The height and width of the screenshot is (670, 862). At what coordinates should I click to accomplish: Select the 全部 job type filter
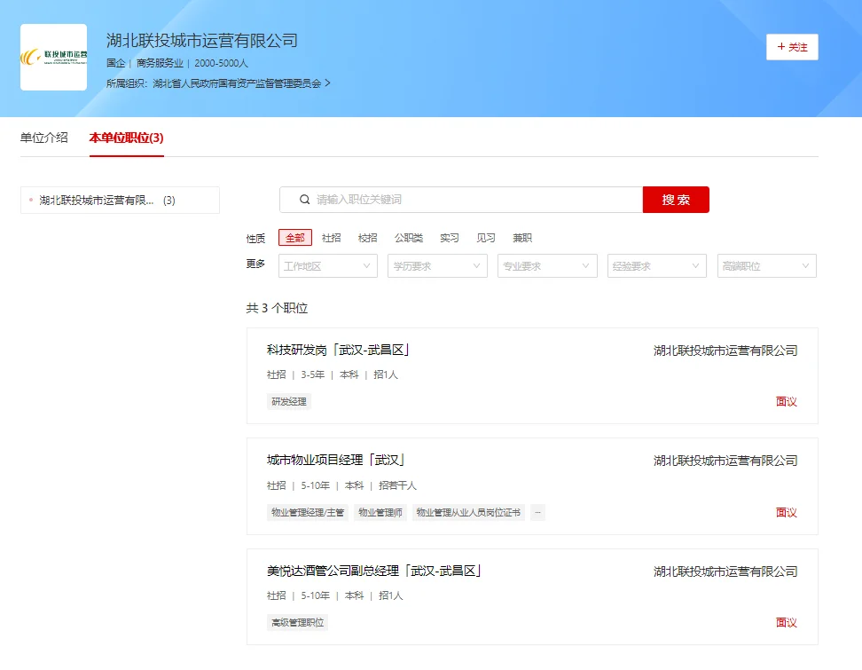coord(295,238)
